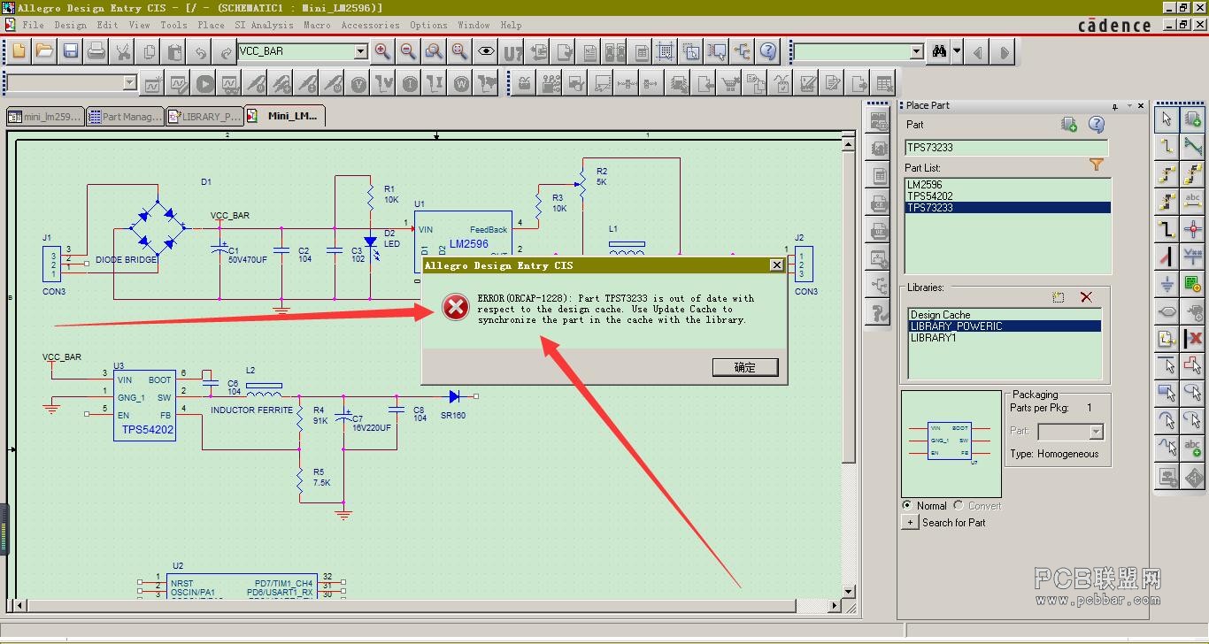Select the Place no connect tool
Screen dimensions: 1209x644
click(1193, 339)
